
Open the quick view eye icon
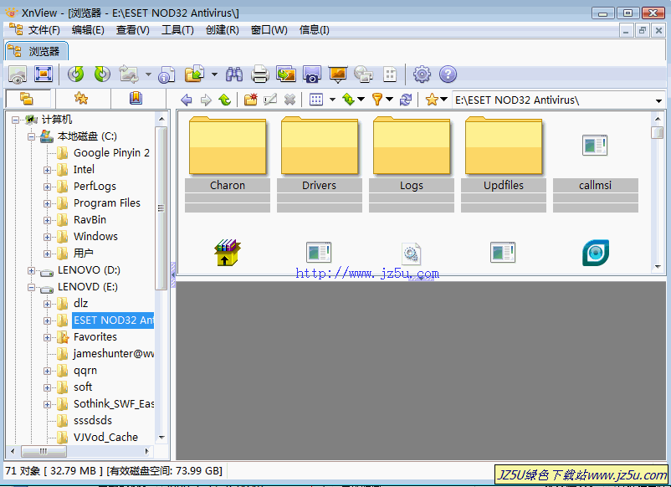pyautogui.click(x=18, y=74)
